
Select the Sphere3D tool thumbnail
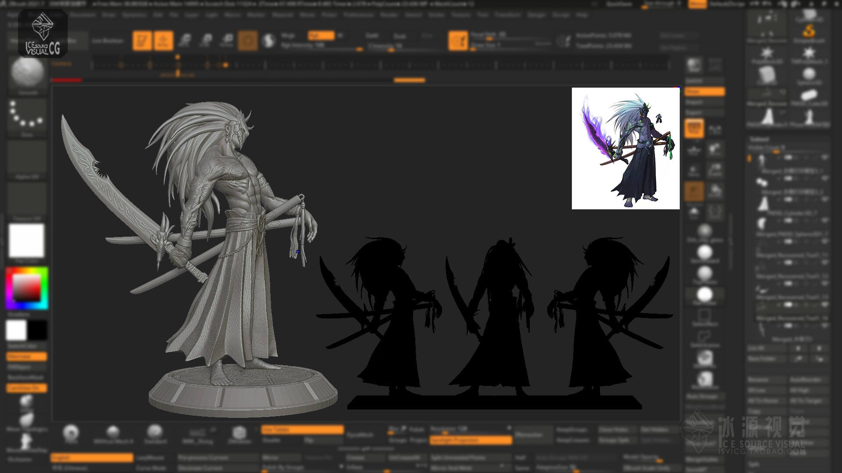tap(809, 75)
